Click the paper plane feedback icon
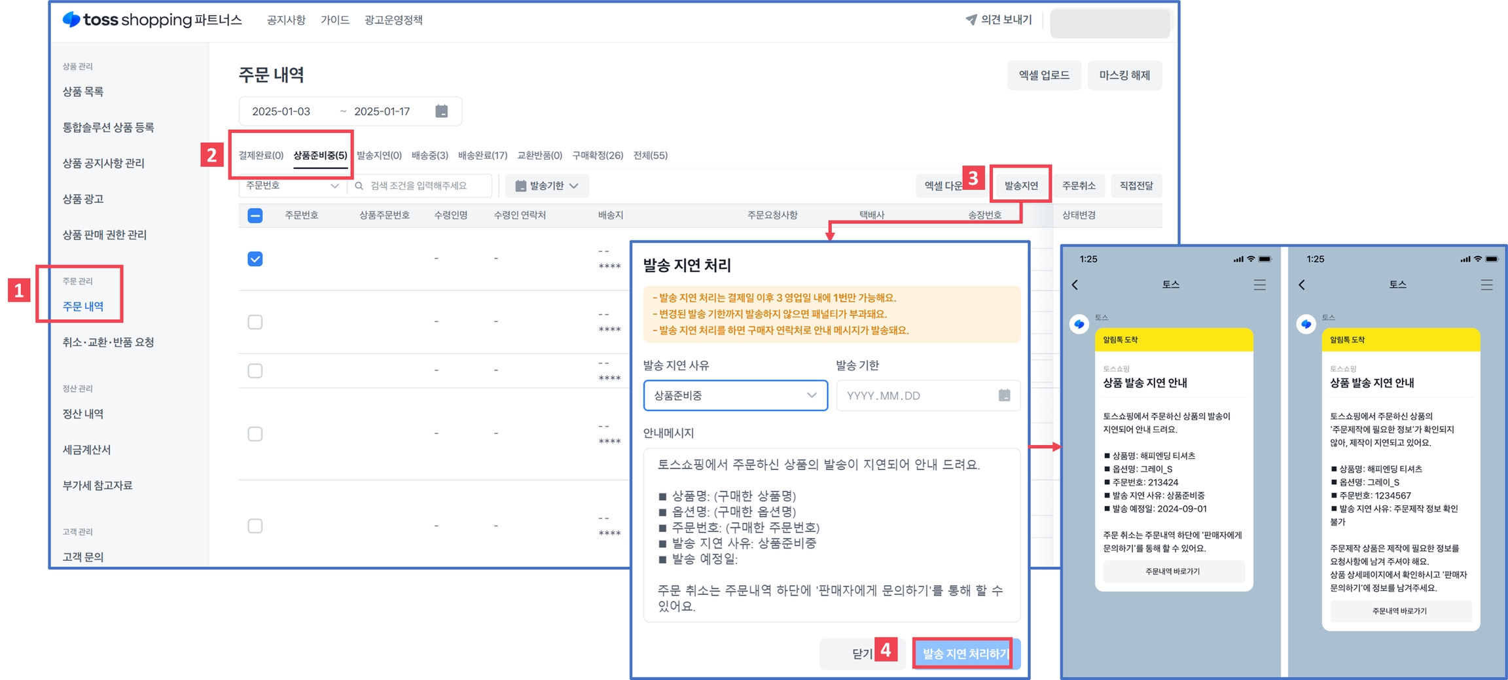Image resolution: width=1508 pixels, height=680 pixels. coord(971,20)
